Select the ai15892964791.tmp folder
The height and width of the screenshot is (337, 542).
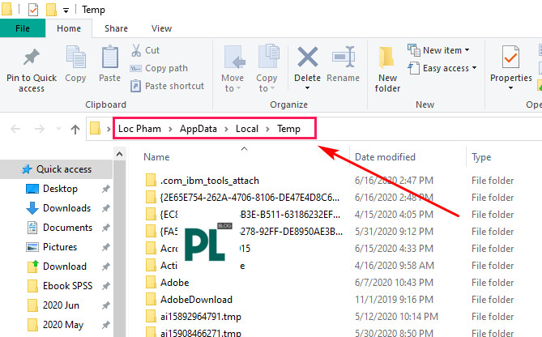tap(200, 317)
